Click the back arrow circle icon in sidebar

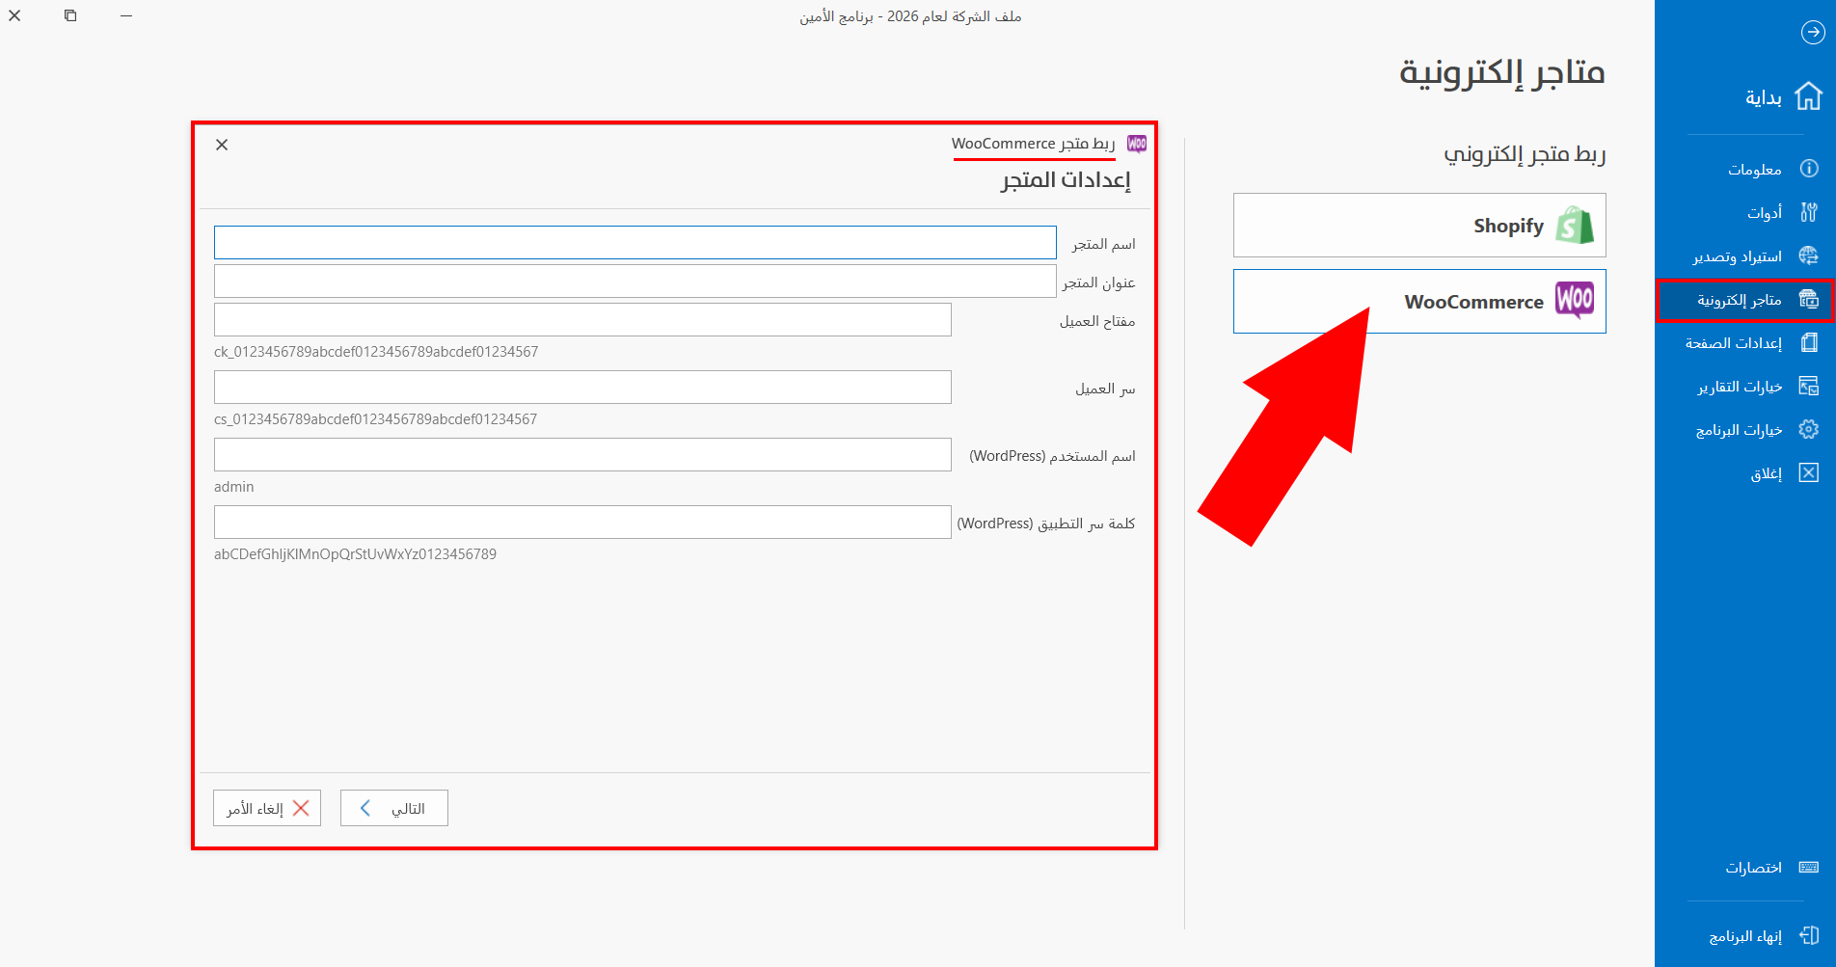click(1813, 33)
